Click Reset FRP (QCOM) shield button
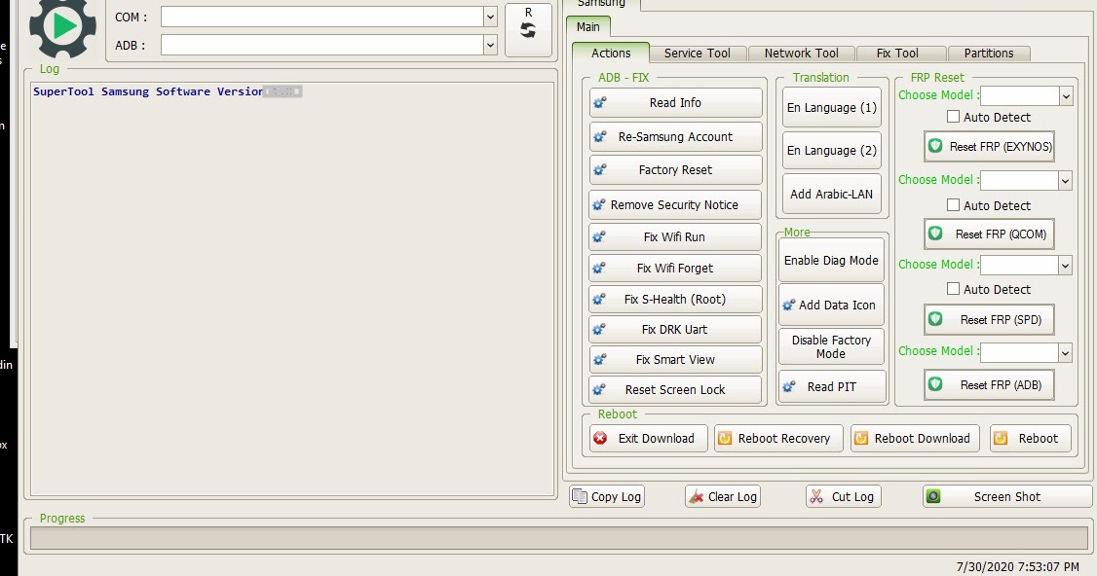 (989, 234)
